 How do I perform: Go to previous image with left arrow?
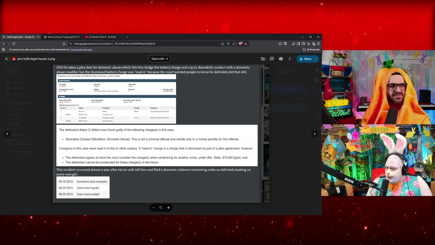(x=7, y=134)
